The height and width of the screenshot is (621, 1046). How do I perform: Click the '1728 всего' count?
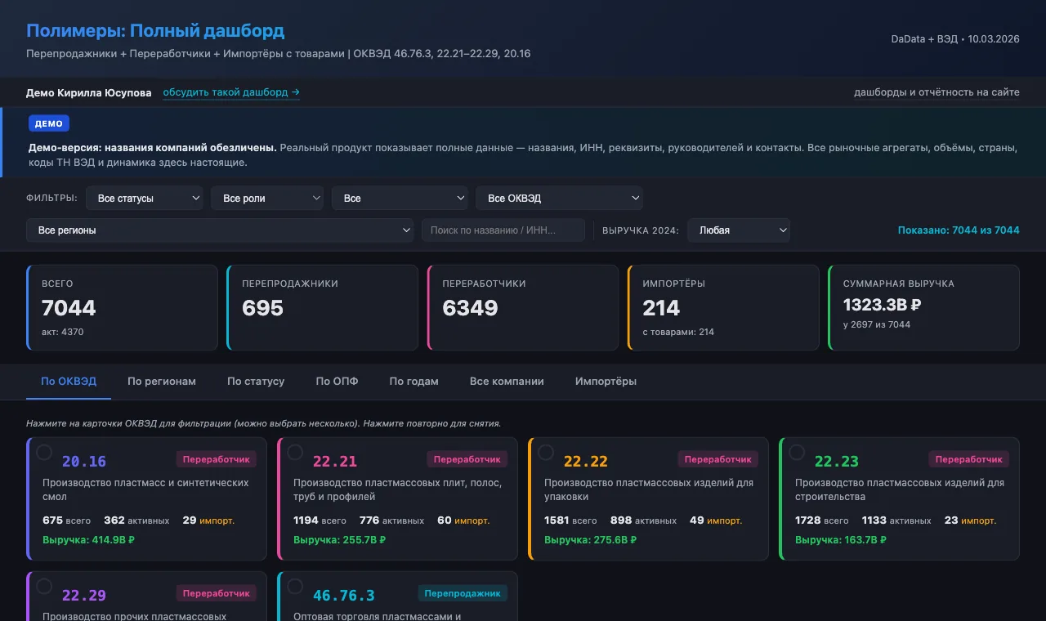click(822, 520)
